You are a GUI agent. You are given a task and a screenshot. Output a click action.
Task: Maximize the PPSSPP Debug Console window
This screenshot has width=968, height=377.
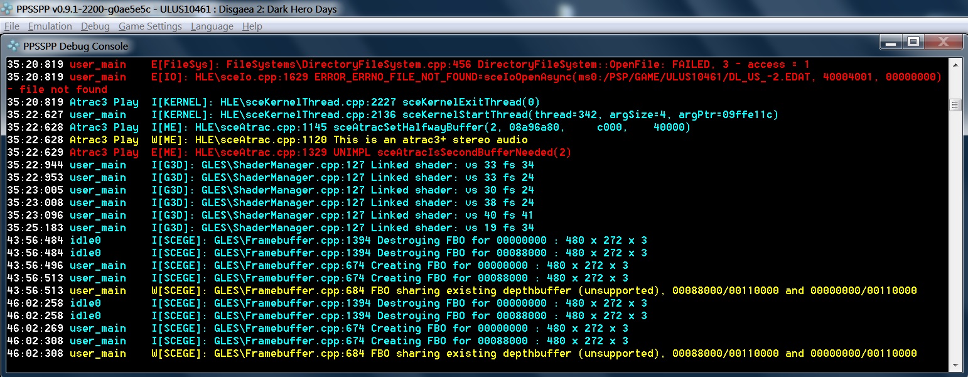pyautogui.click(x=913, y=42)
